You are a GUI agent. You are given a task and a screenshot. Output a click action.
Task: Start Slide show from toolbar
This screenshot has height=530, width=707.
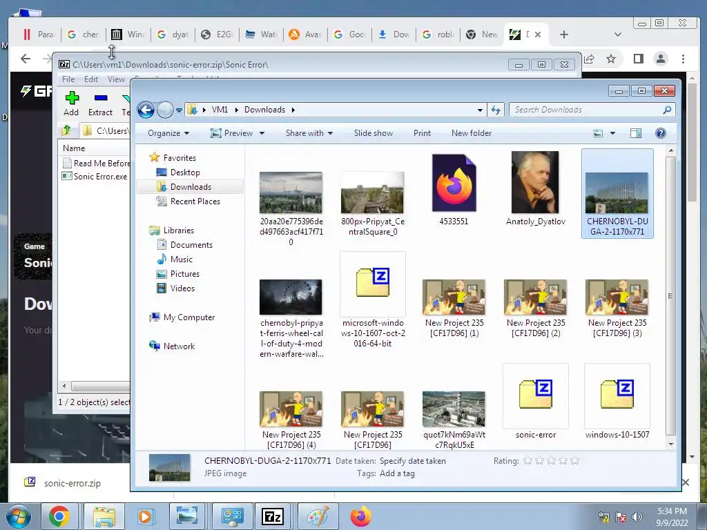pyautogui.click(x=374, y=133)
